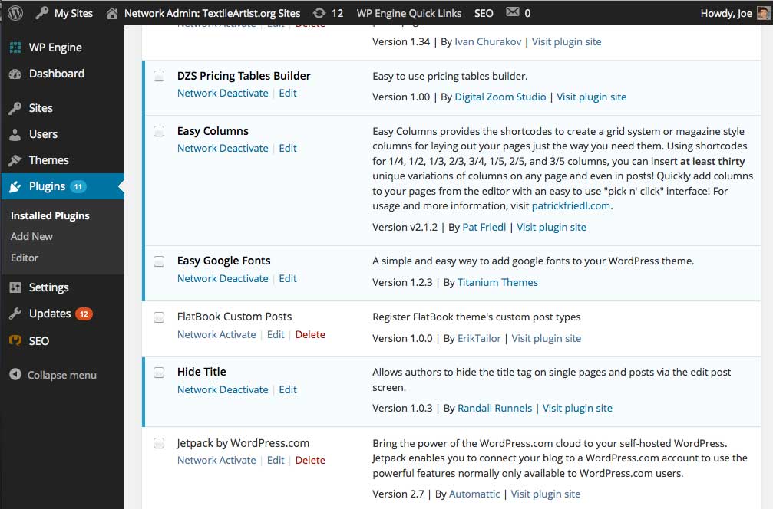Edit Easy Google Fonts plugin
The image size is (773, 509).
pos(288,278)
